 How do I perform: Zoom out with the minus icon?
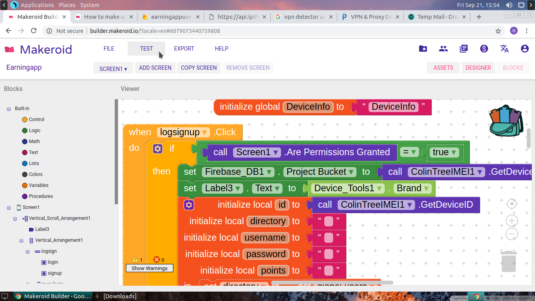pos(512,234)
